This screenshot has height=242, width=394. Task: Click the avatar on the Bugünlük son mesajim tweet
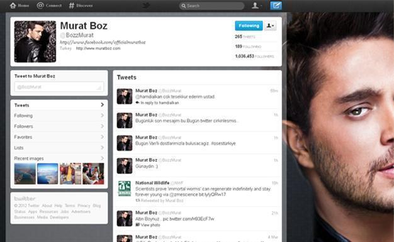[x=125, y=121]
